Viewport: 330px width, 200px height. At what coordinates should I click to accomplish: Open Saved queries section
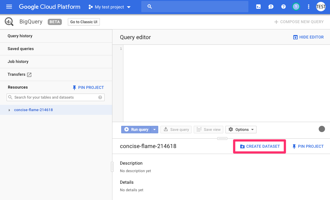21,49
